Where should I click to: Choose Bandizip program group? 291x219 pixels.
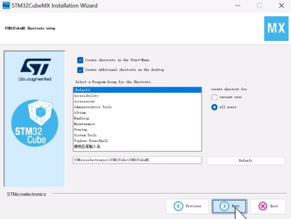137,118
